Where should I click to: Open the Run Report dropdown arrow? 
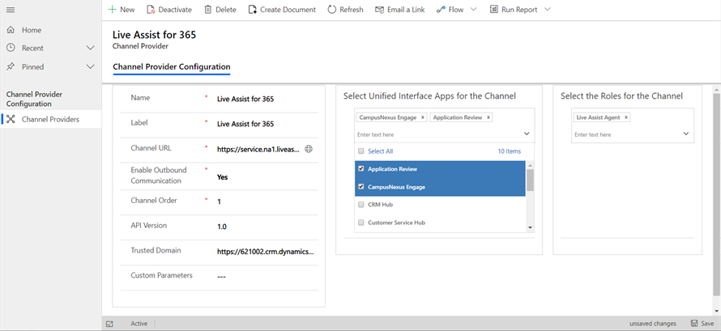(x=548, y=10)
